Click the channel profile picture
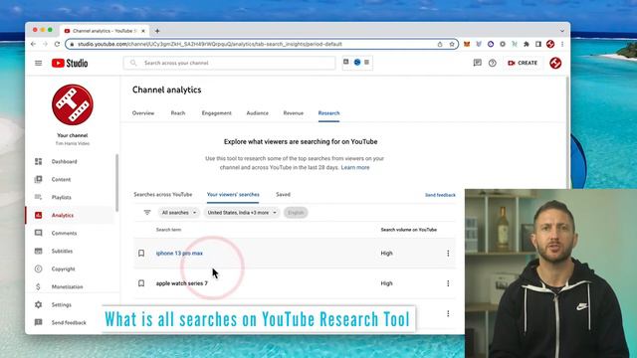This screenshot has height=358, width=637. coord(73,104)
